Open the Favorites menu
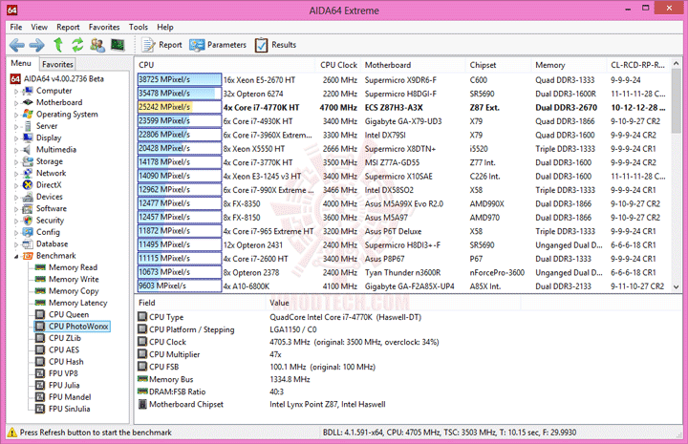Image resolution: width=688 pixels, height=444 pixels. click(104, 27)
